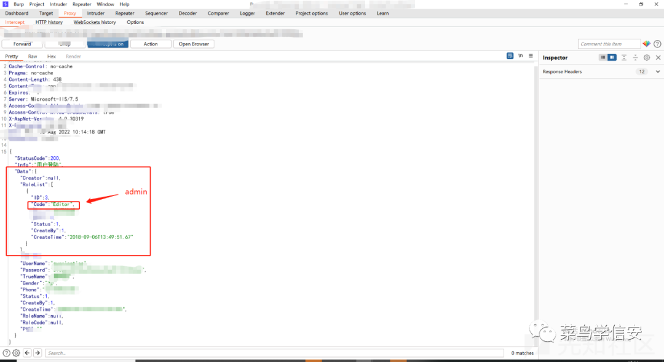Switch to the Target tab

pos(46,13)
